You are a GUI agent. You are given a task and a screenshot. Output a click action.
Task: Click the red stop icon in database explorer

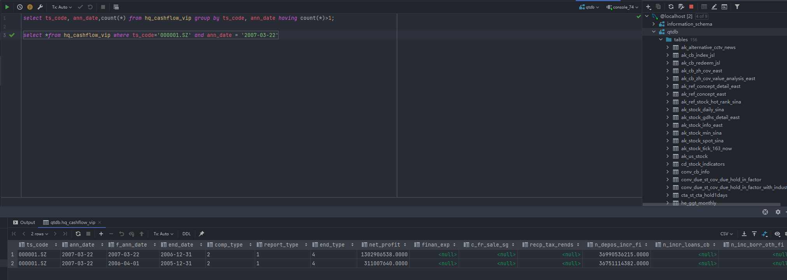tap(691, 7)
